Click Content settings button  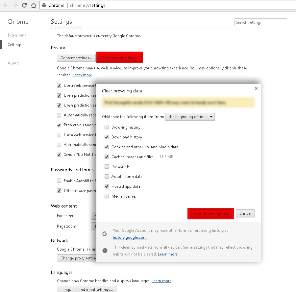point(76,58)
